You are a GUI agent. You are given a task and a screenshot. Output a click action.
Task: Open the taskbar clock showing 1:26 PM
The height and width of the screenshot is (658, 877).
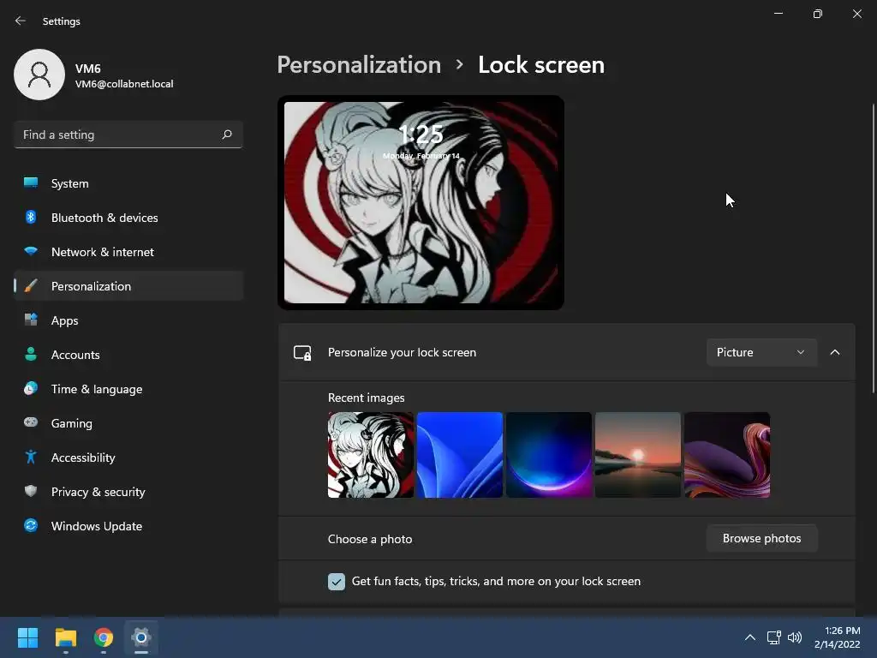click(x=838, y=637)
